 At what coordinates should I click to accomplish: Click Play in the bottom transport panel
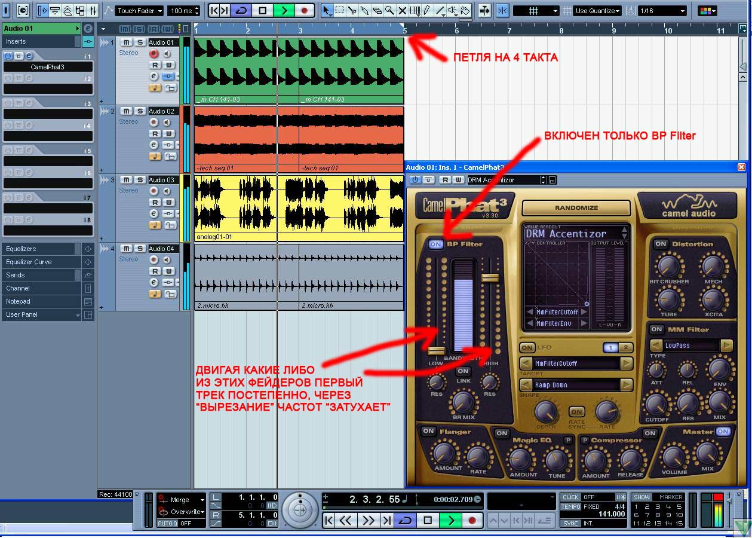tap(451, 520)
